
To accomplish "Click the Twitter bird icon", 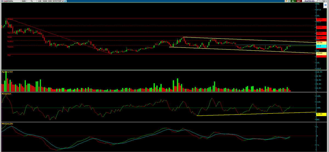I will pos(65,1).
